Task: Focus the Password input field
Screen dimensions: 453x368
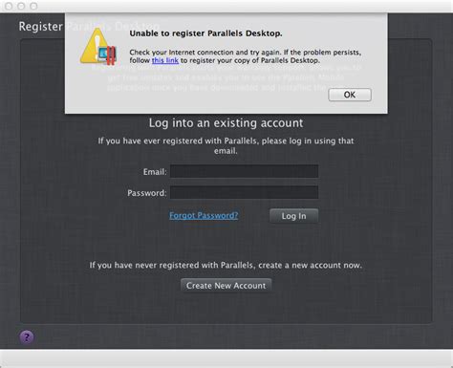Action: pyautogui.click(x=244, y=192)
